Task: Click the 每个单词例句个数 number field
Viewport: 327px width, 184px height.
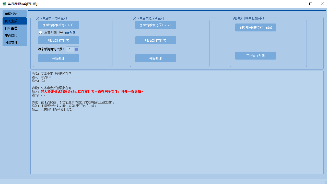Action: point(70,49)
